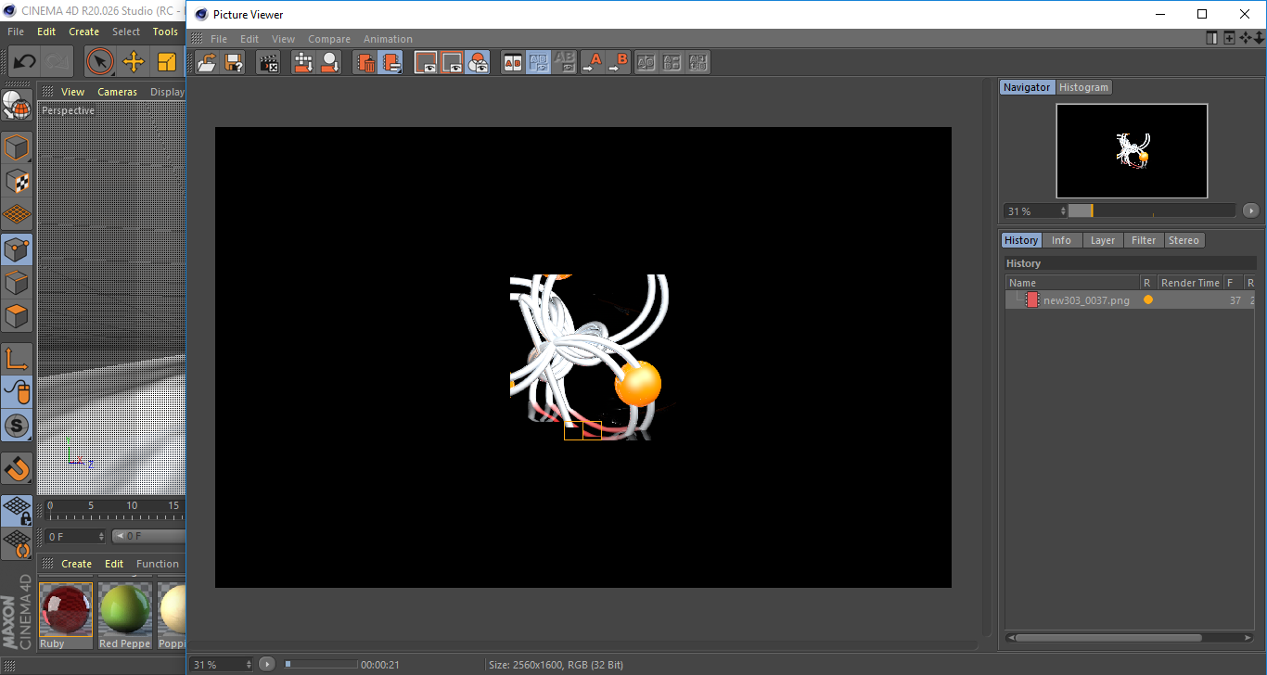Open the Create menu in the material manager

pos(77,564)
